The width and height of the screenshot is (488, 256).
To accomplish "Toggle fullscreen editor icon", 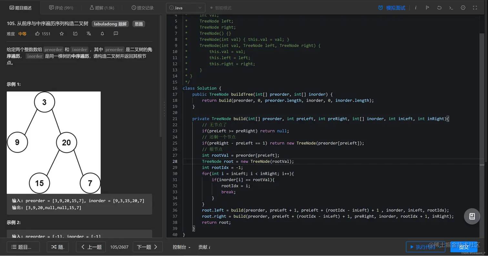I will tap(475, 8).
